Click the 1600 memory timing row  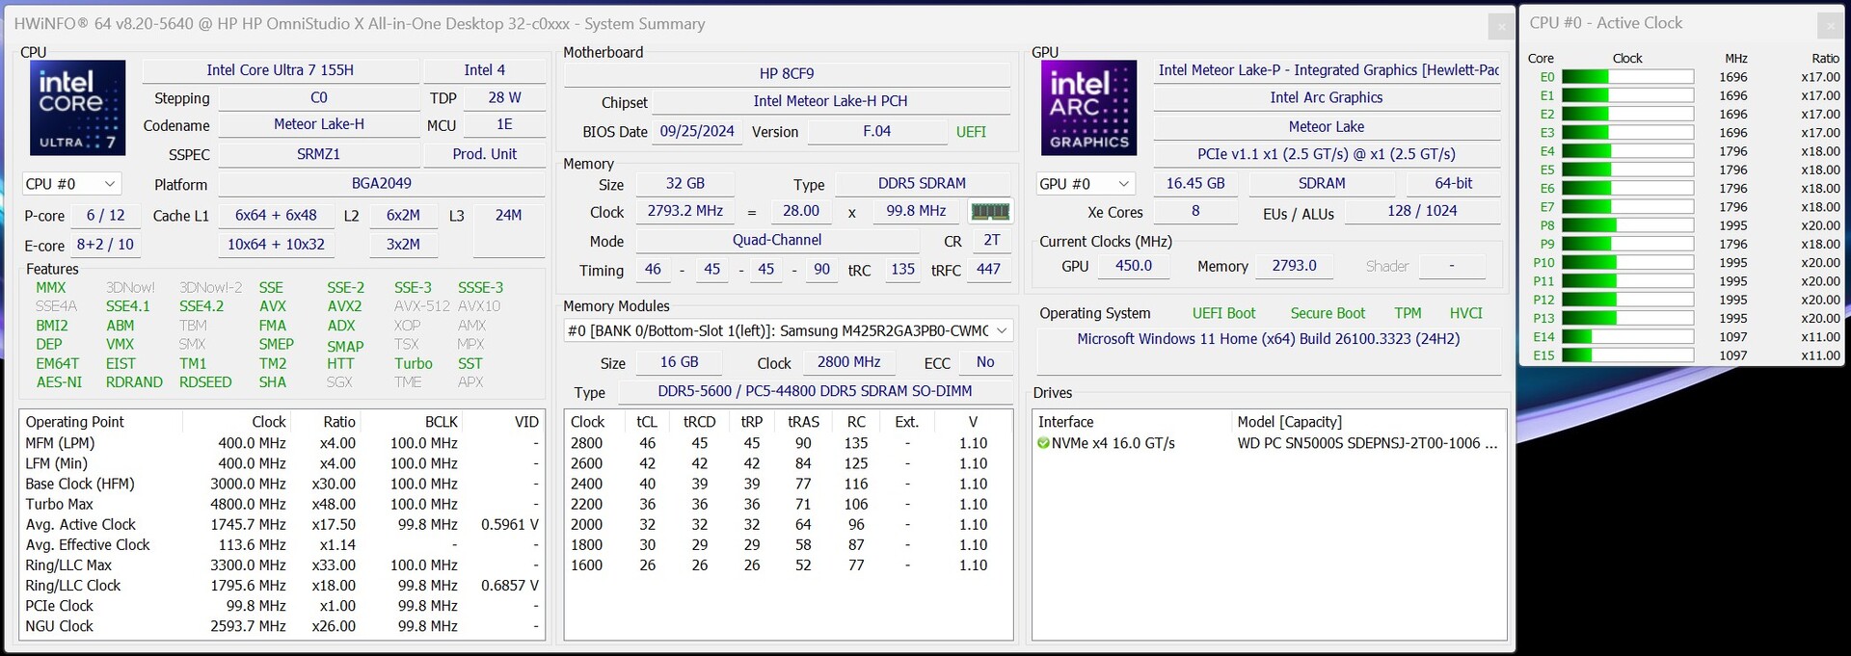[788, 565]
